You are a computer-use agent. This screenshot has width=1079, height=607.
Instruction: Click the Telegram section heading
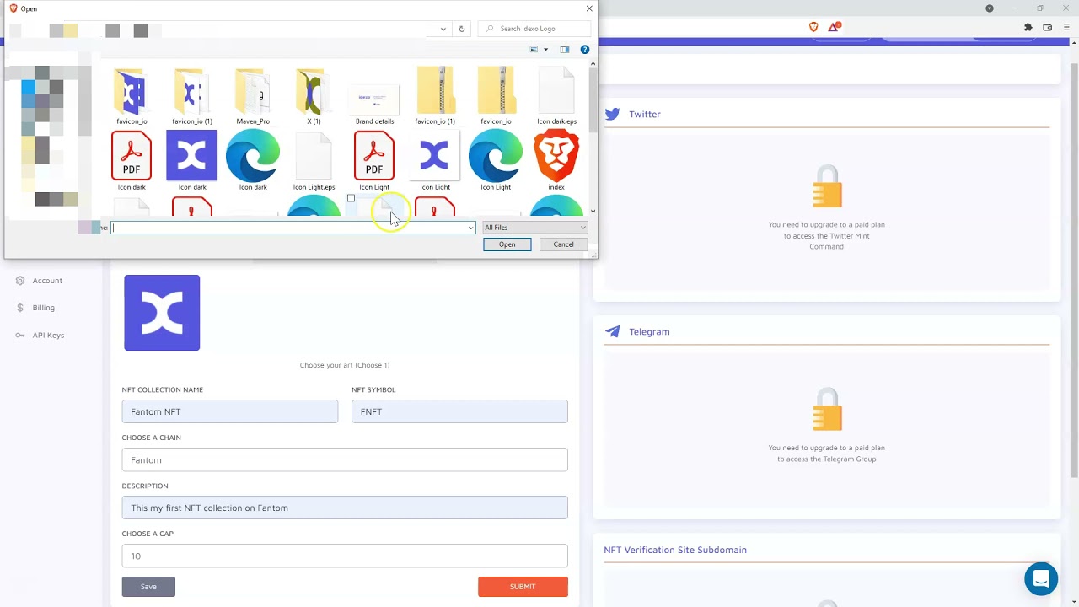coord(649,331)
